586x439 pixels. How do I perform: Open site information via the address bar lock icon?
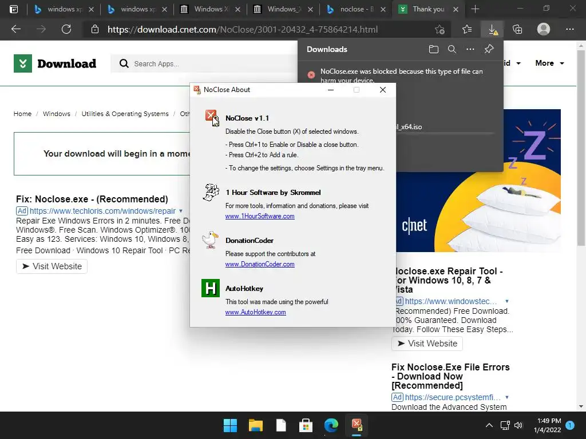95,29
